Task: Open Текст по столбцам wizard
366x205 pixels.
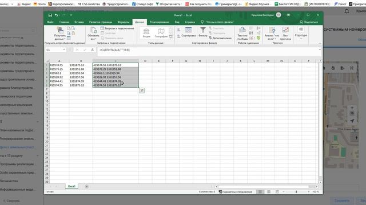Action: click(x=242, y=34)
